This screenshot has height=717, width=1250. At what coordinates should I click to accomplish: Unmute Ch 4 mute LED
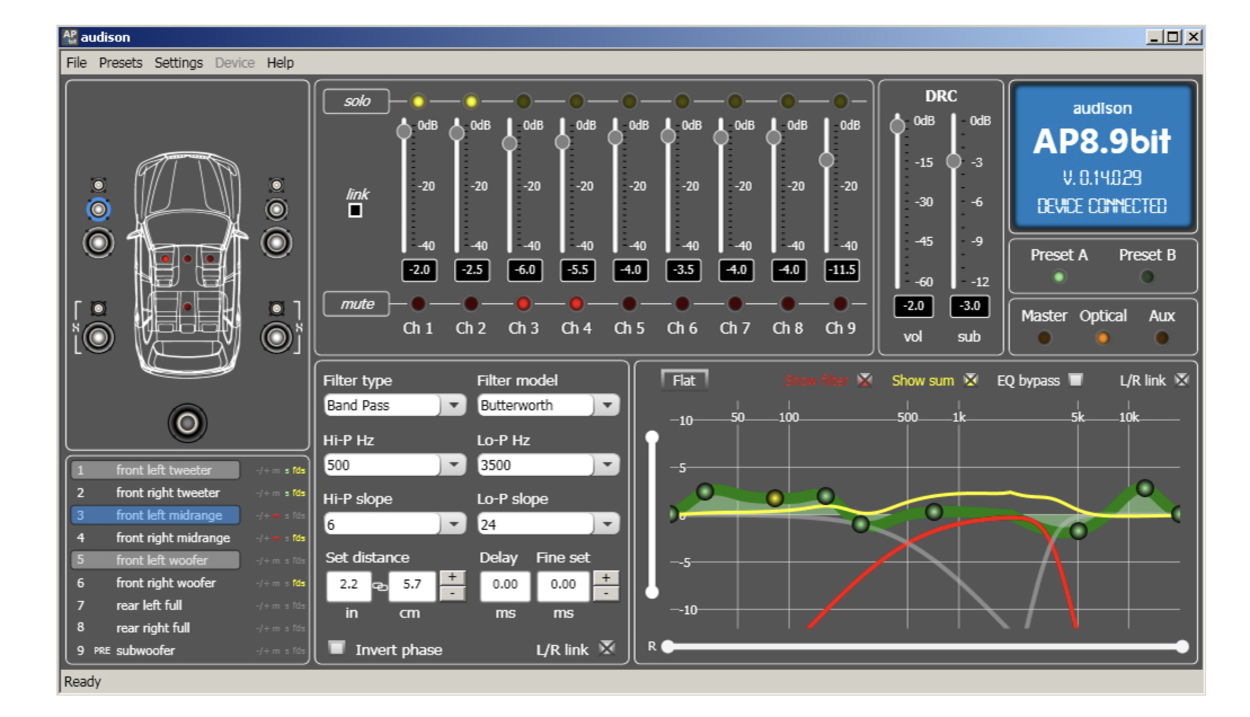tap(577, 304)
